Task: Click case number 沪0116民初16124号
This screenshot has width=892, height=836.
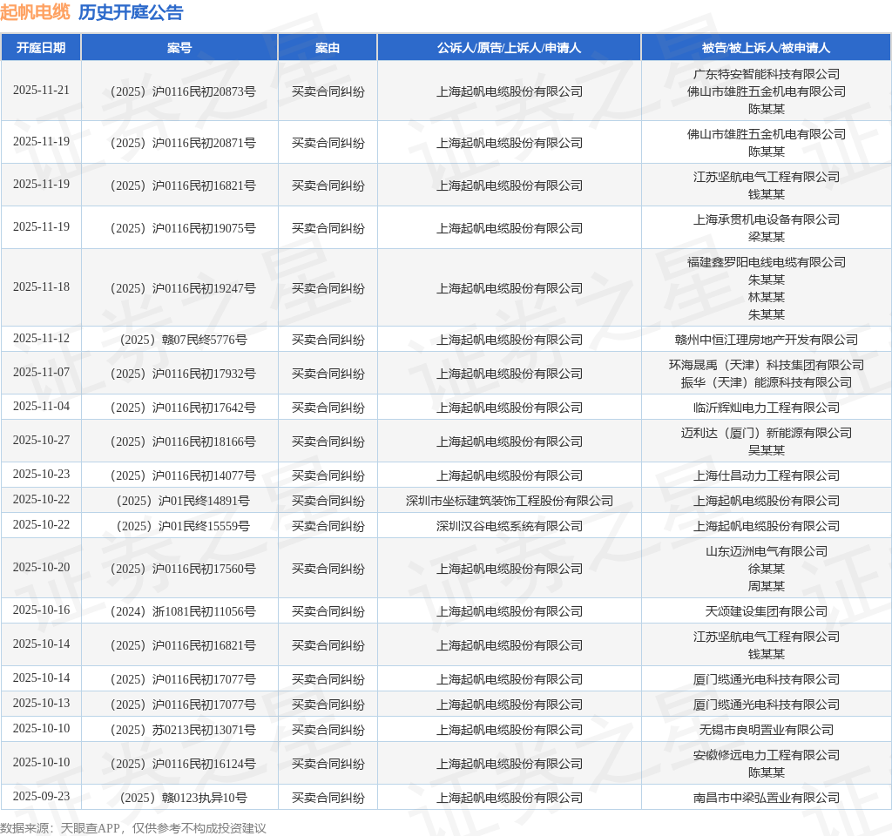Action: click(183, 764)
